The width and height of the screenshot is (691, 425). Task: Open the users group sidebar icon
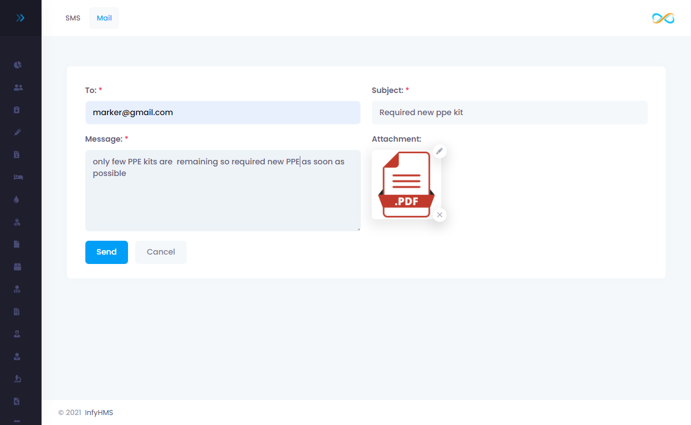[x=18, y=87]
